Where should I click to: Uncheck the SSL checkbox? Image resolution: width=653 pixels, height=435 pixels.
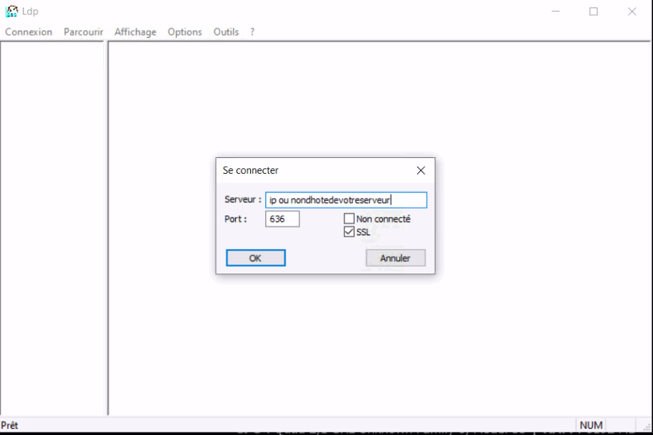click(349, 233)
